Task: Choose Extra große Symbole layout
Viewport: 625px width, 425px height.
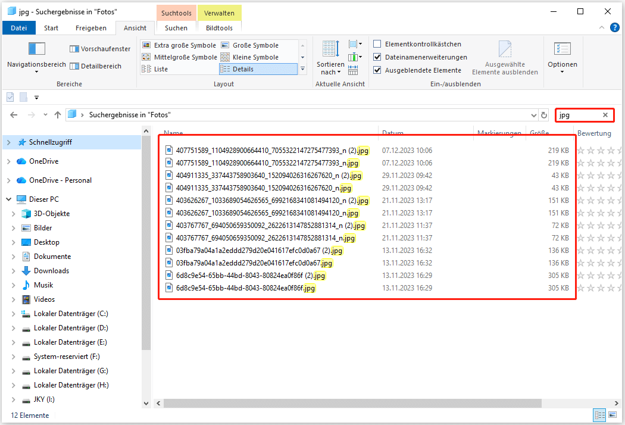Action: click(x=179, y=45)
